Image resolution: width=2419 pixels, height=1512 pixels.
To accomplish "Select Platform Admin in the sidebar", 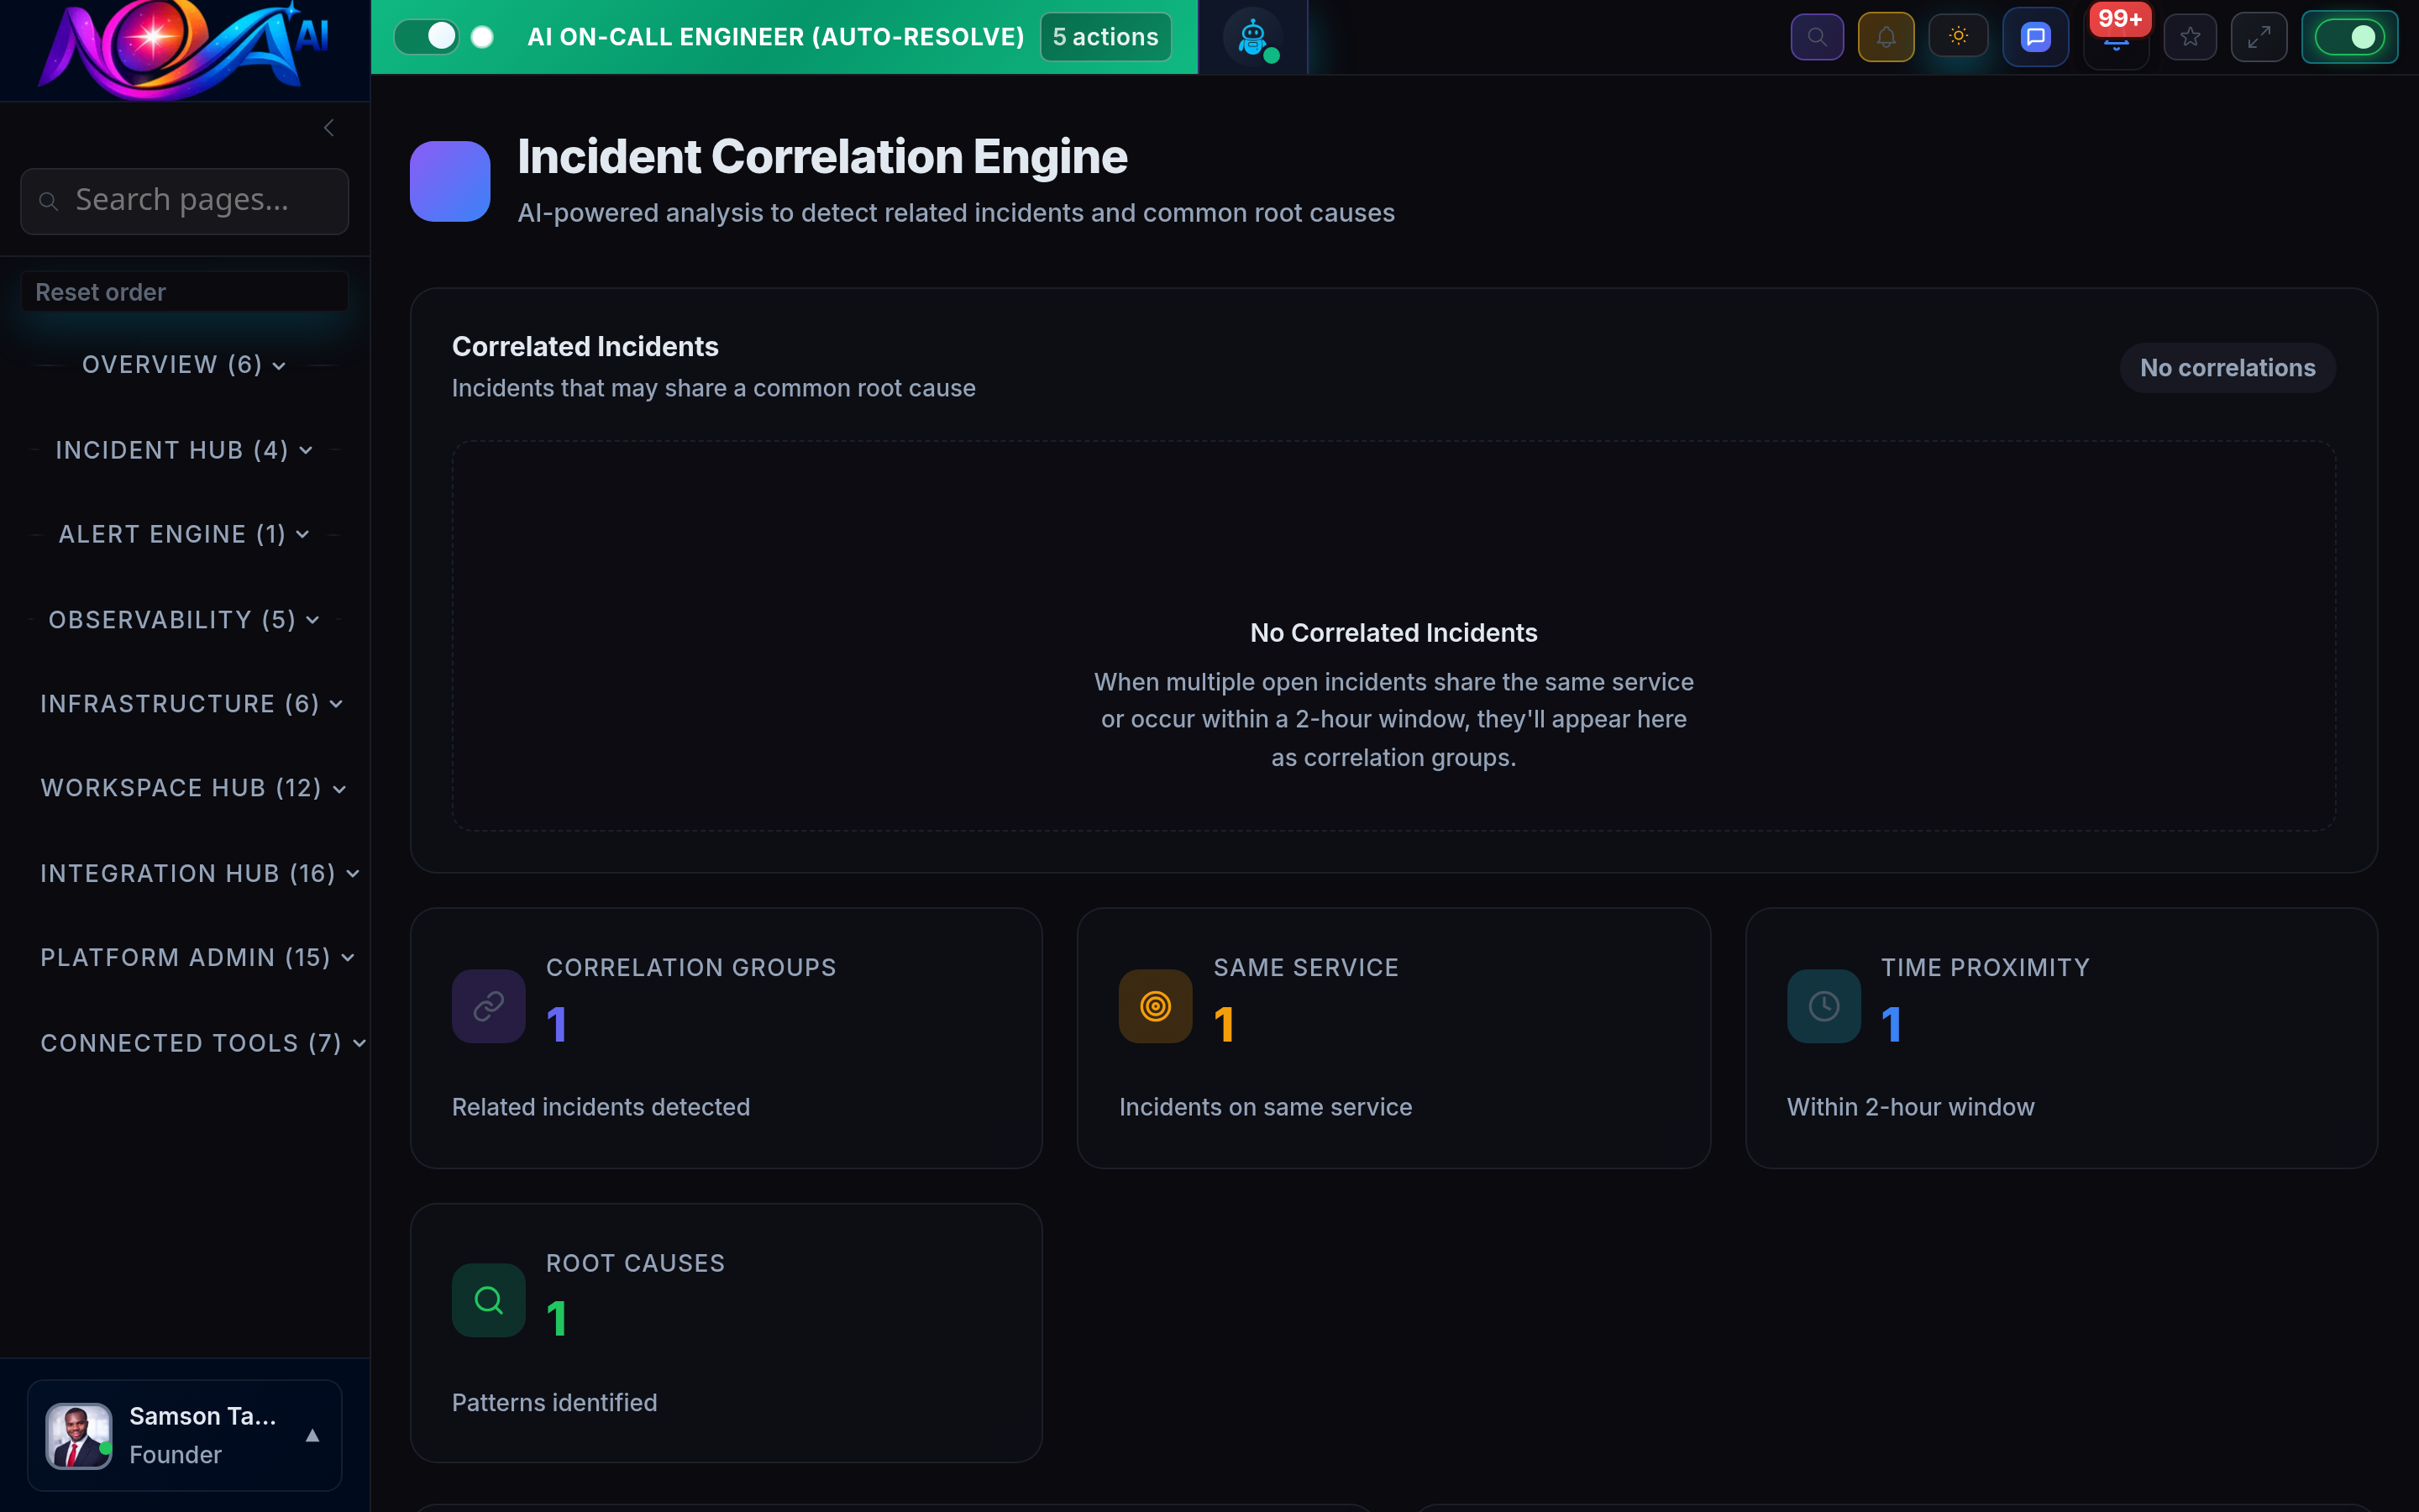I will (x=196, y=957).
